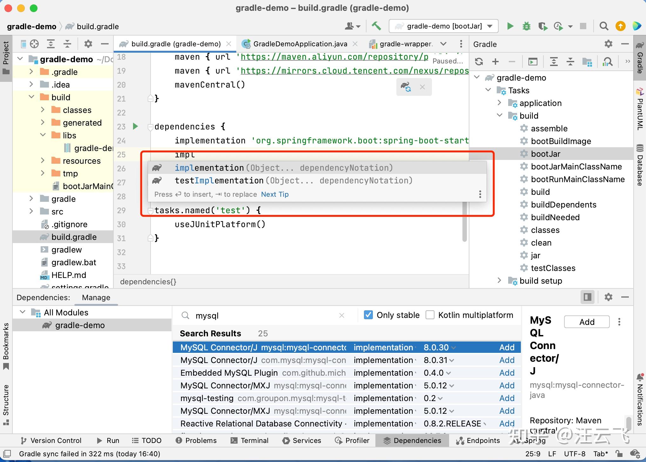646x462 pixels.
Task: Click the run gutter arrow beside dependencies
Action: point(135,126)
